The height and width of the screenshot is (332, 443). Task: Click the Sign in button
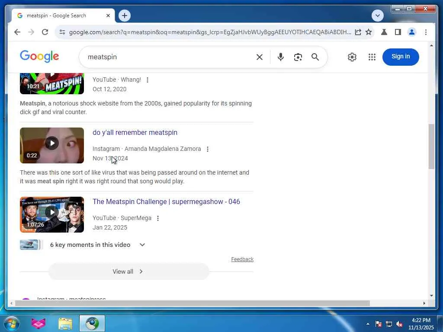pyautogui.click(x=400, y=57)
